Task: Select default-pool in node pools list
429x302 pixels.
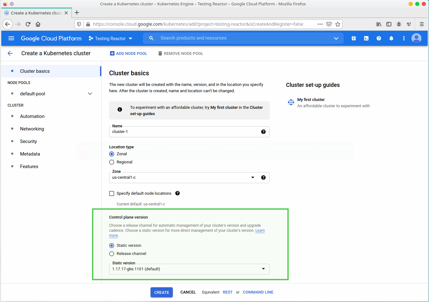Action: click(x=33, y=94)
